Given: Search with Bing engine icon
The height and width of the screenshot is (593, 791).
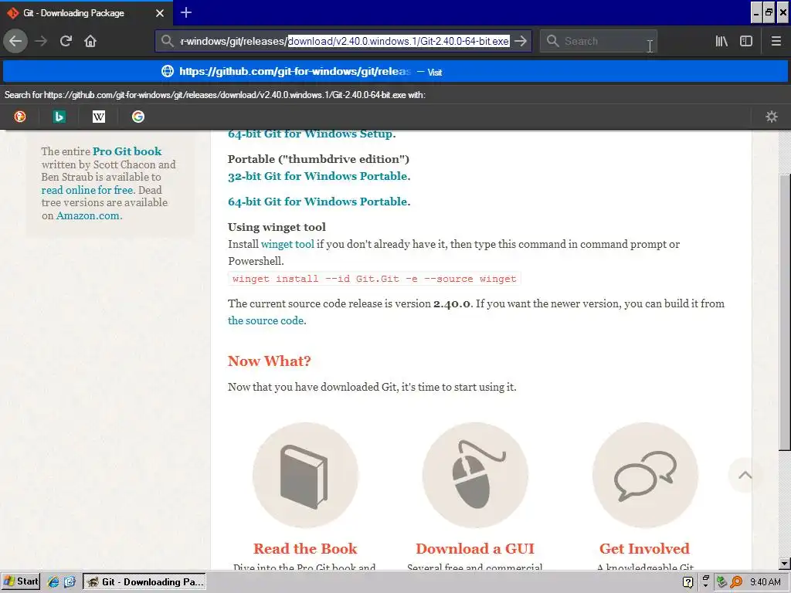Looking at the screenshot, I should coord(59,117).
